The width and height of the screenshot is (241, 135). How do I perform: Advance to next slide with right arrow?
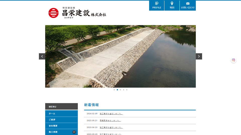pos(199,56)
